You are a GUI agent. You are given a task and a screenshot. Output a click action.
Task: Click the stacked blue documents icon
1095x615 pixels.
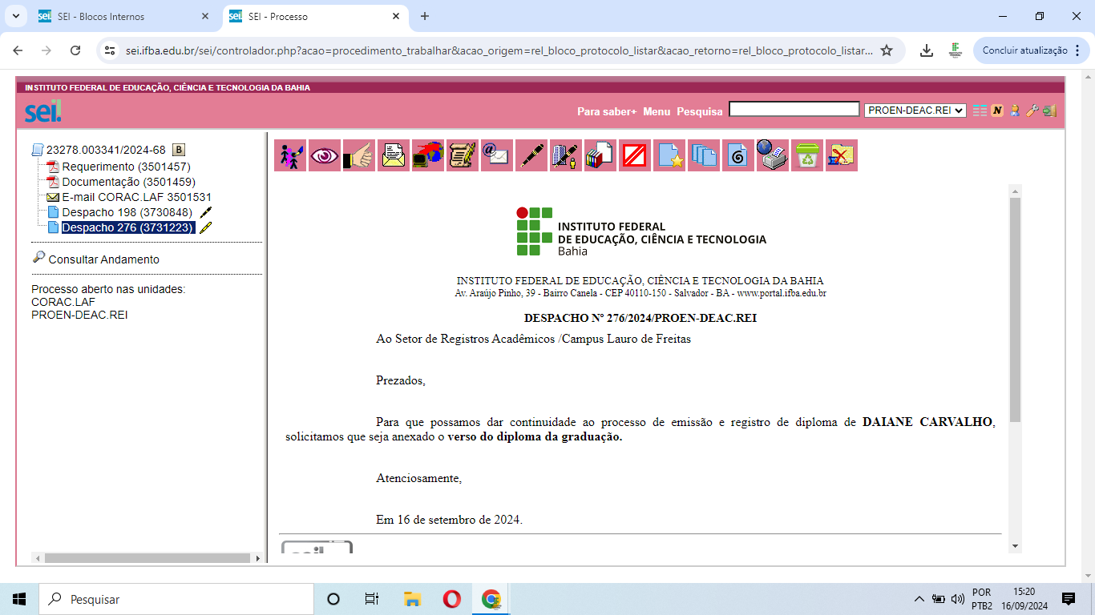[x=704, y=155]
